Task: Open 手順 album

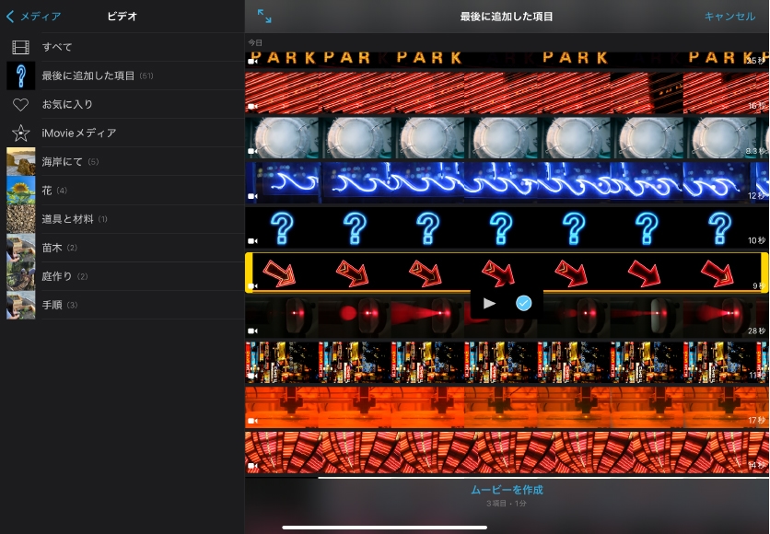Action: point(52,305)
